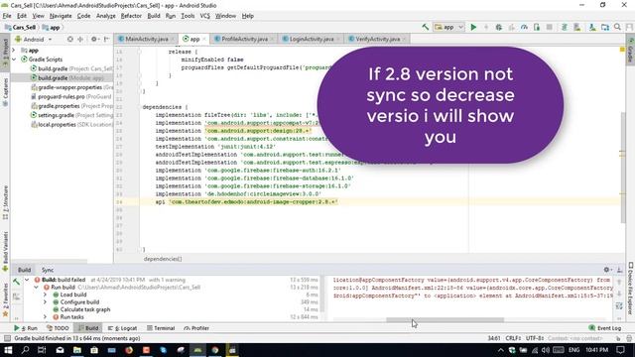
Task: Collapse the Gradle Scripts tree node
Action: tap(14, 59)
